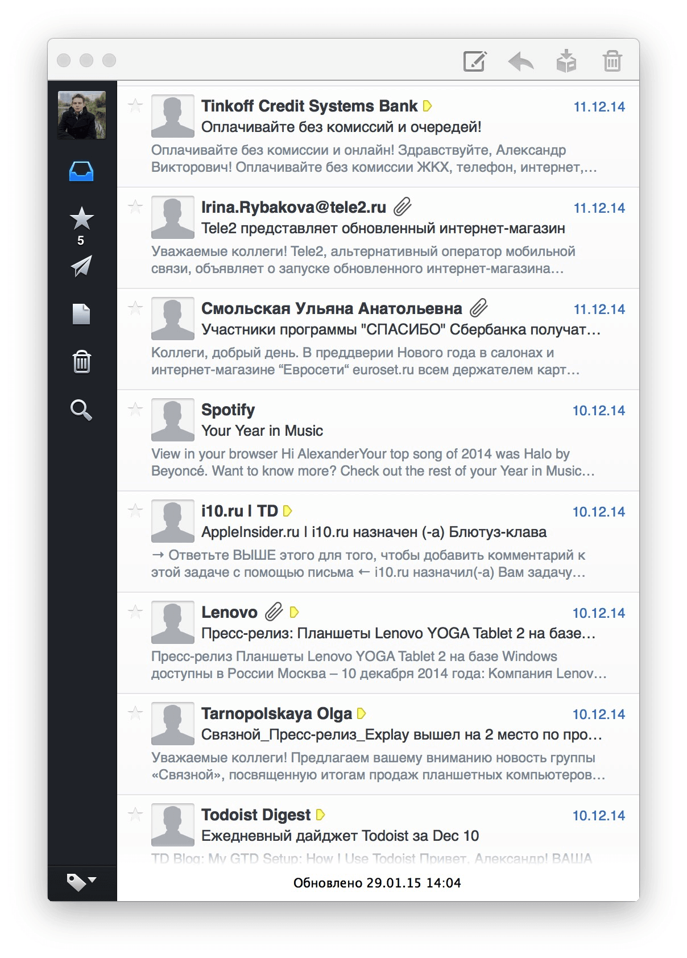Open Drafts document icon in sidebar
Screen dimensions: 687x958
pos(81,314)
